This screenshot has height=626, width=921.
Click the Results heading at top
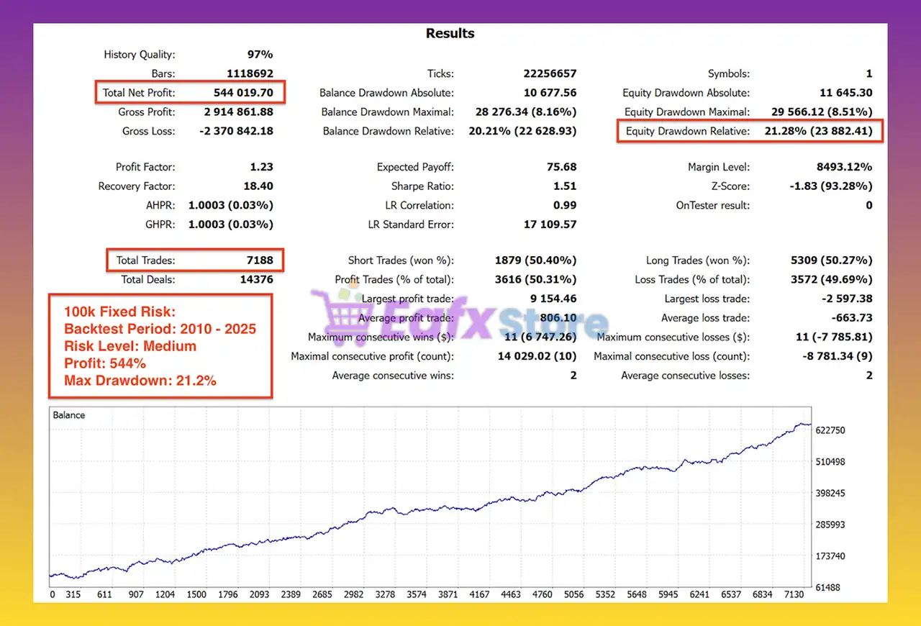point(450,34)
